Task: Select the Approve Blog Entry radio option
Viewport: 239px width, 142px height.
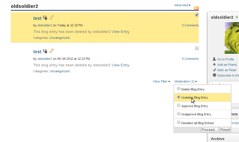Action: point(179,105)
